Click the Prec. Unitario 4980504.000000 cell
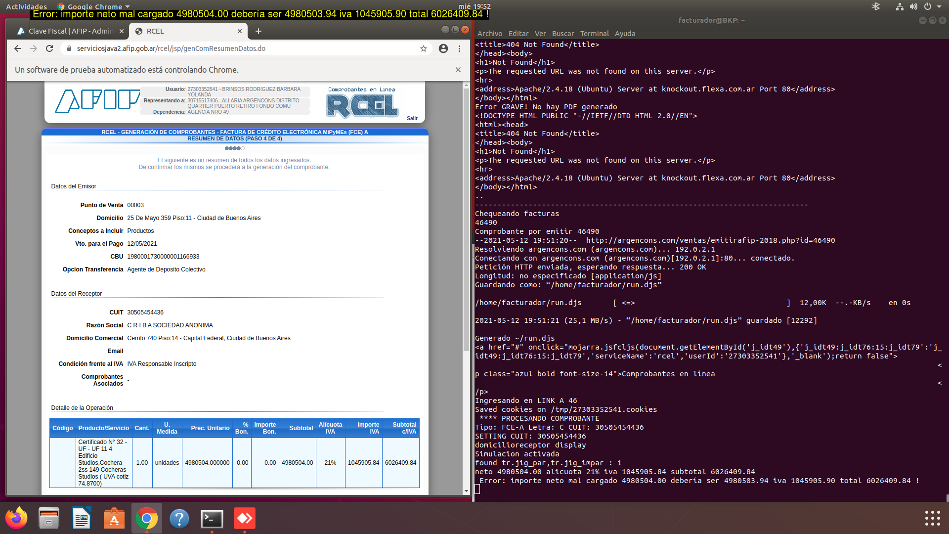949x534 pixels. (207, 463)
